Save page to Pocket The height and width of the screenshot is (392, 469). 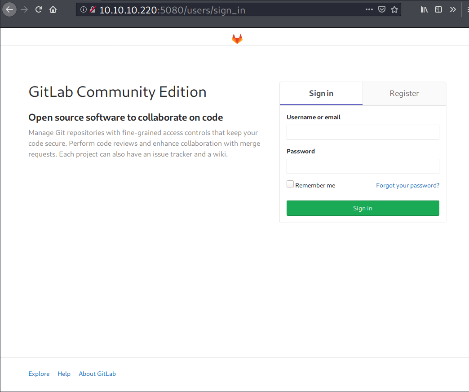pyautogui.click(x=381, y=9)
